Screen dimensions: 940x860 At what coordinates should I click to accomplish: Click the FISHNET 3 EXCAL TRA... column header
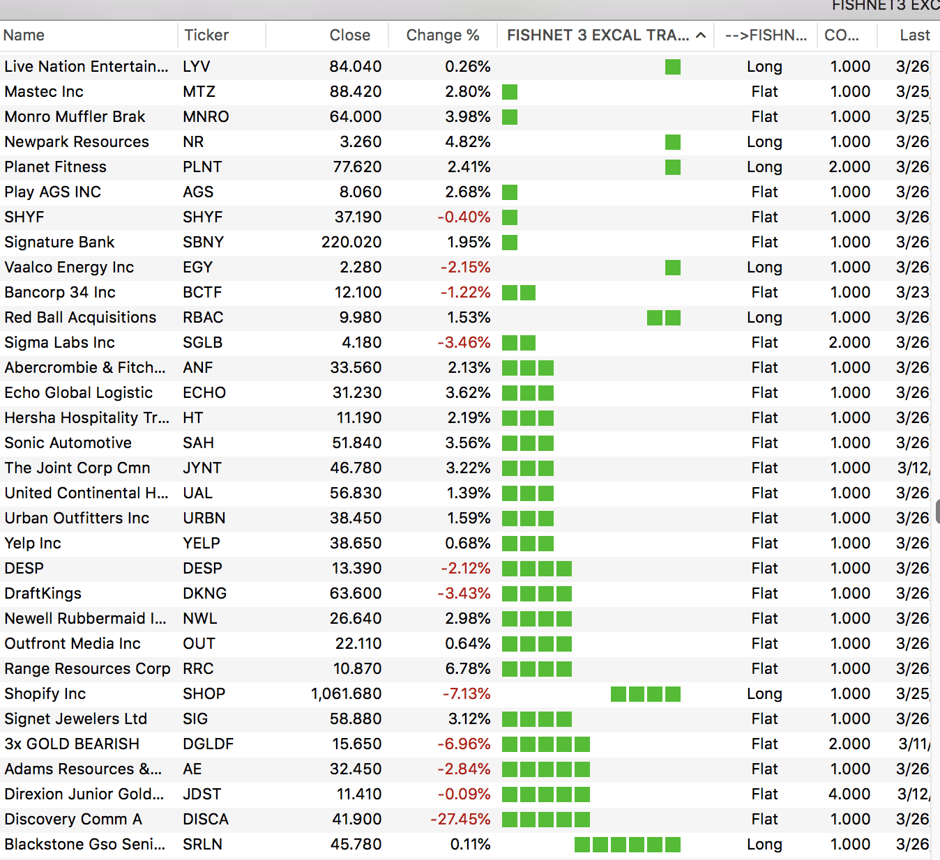(x=598, y=36)
